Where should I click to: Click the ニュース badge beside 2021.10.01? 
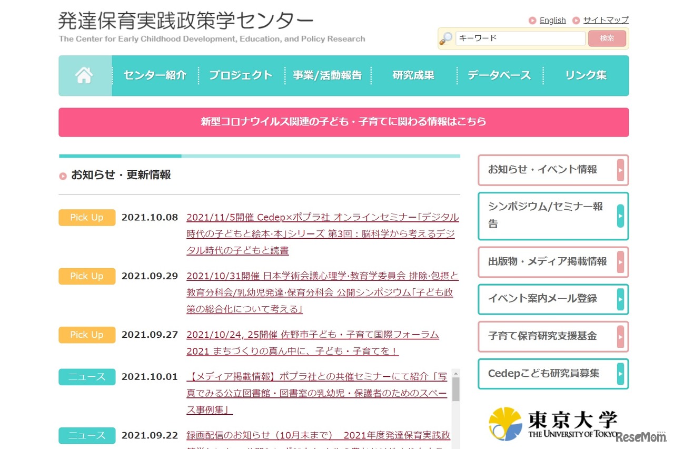[x=86, y=377]
